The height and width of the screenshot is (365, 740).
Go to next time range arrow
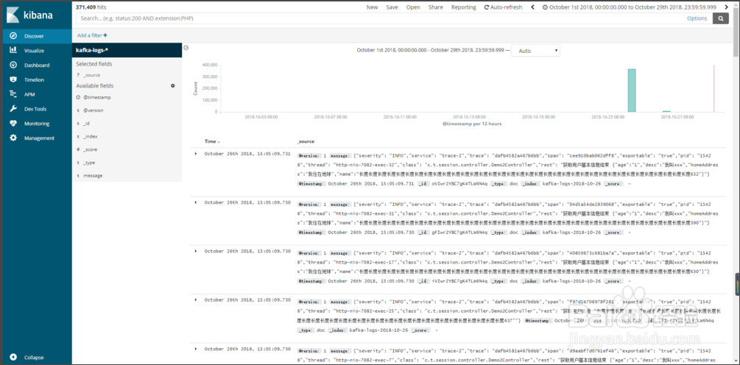click(726, 7)
